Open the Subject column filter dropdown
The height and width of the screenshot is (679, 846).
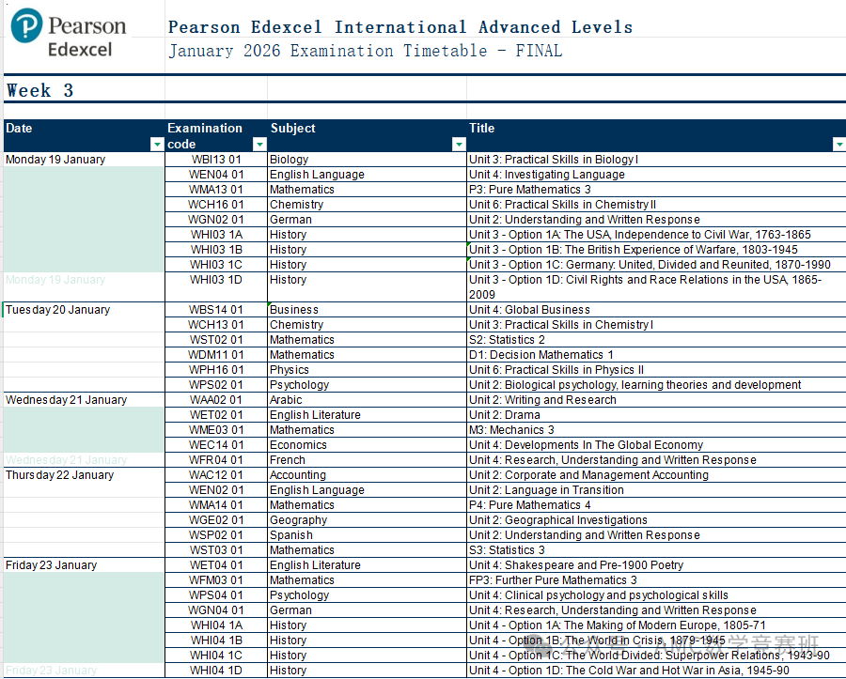(x=459, y=145)
